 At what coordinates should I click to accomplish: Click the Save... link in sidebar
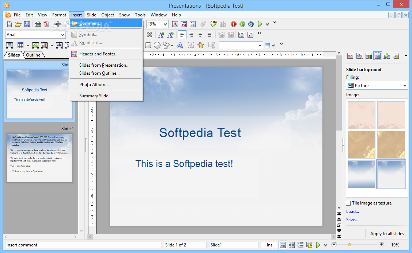point(352,220)
